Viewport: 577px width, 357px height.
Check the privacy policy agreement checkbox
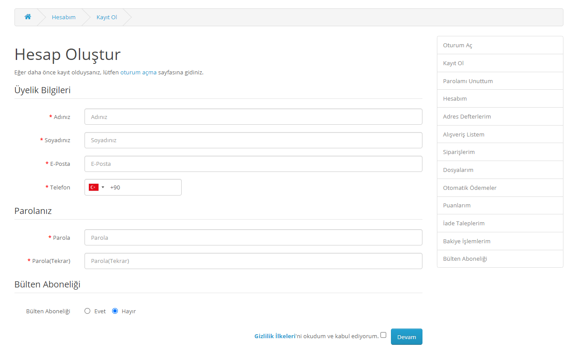coord(383,335)
